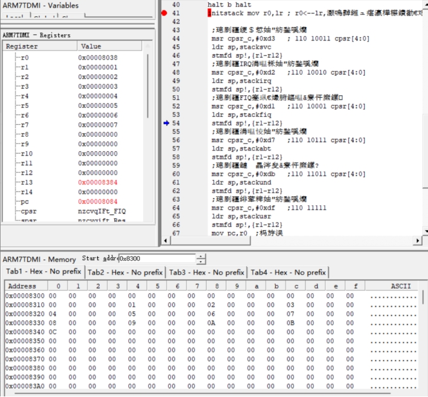428x397 pixels.
Task: Click memory column header 8
Action: coord(217,286)
